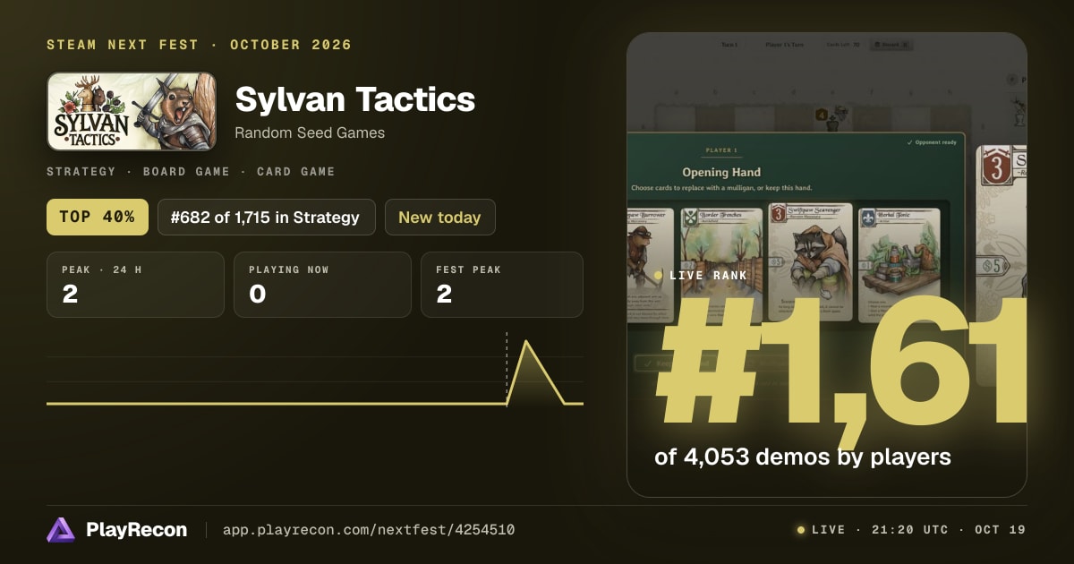Select the 'Sylvan Tactics' title text

tap(354, 98)
